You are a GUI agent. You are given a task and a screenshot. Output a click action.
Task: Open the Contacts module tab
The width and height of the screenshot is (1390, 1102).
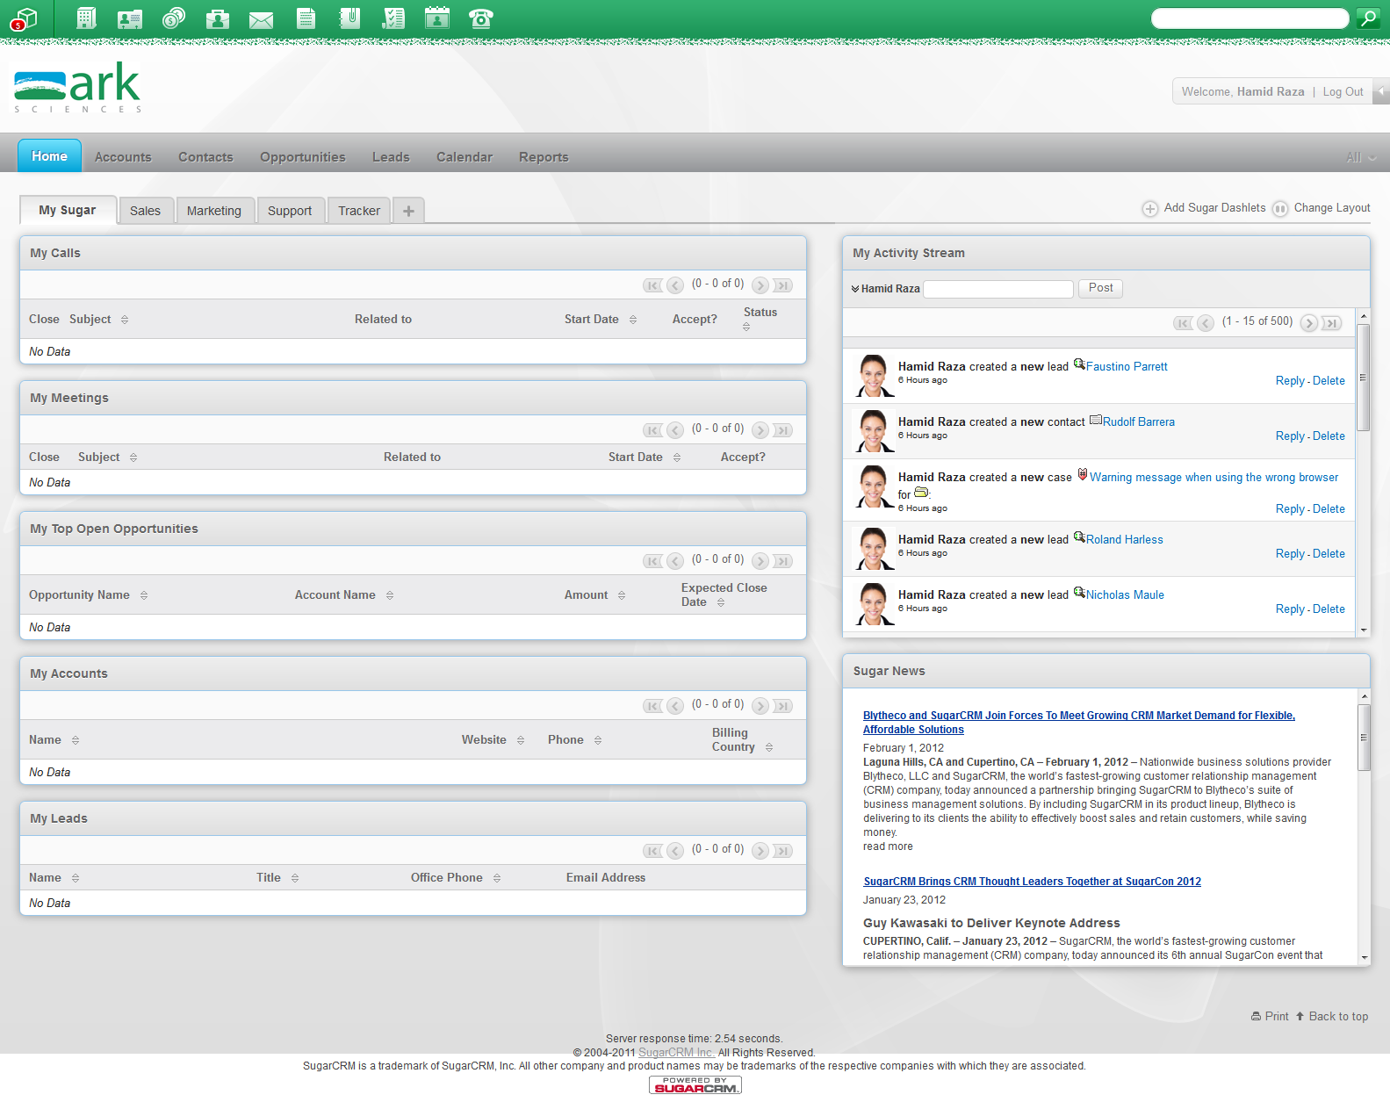click(x=205, y=157)
